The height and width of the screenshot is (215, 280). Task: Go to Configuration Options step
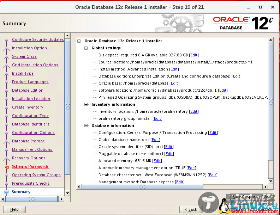point(34,133)
